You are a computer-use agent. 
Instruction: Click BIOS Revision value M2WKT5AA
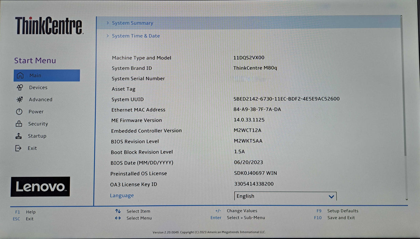click(x=248, y=141)
